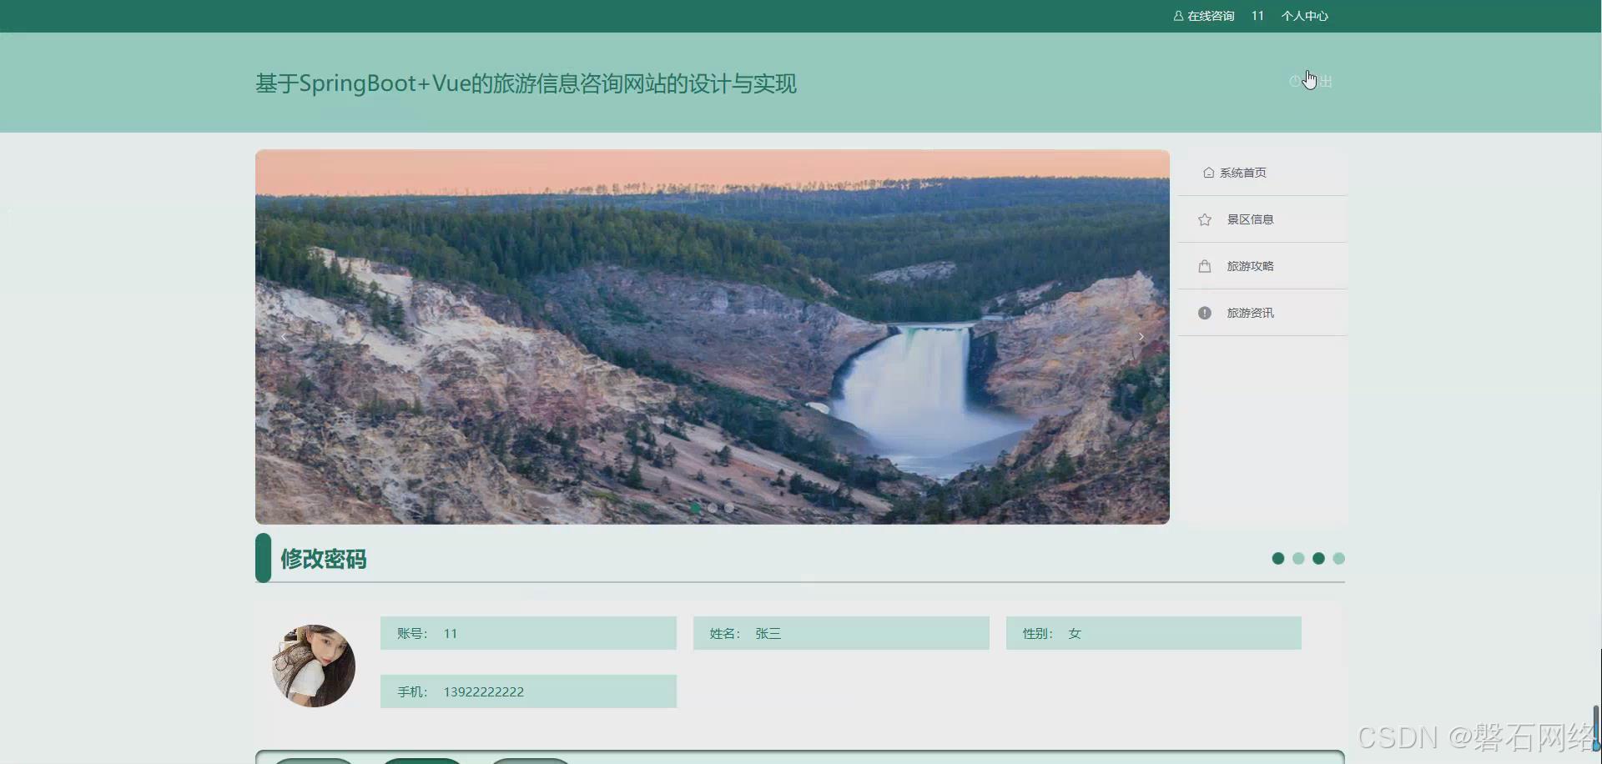This screenshot has height=764, width=1602.
Task: Click the alert icon beside 旅游资讯
Action: tap(1204, 312)
